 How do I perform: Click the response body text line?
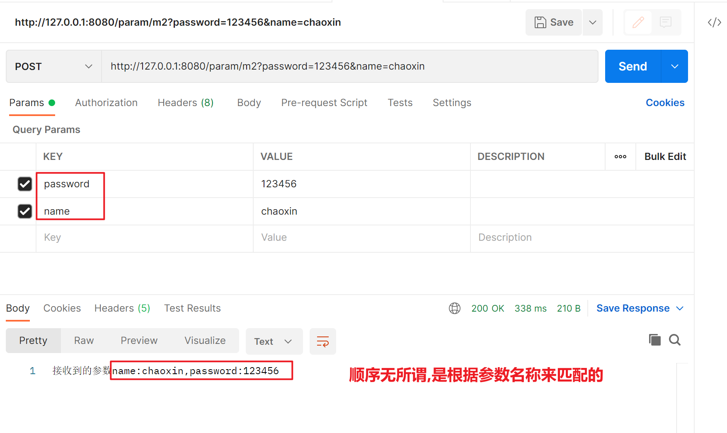(x=166, y=371)
